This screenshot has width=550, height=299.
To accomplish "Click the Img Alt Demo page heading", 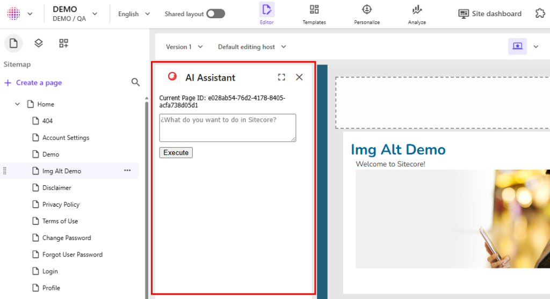I will 398,150.
